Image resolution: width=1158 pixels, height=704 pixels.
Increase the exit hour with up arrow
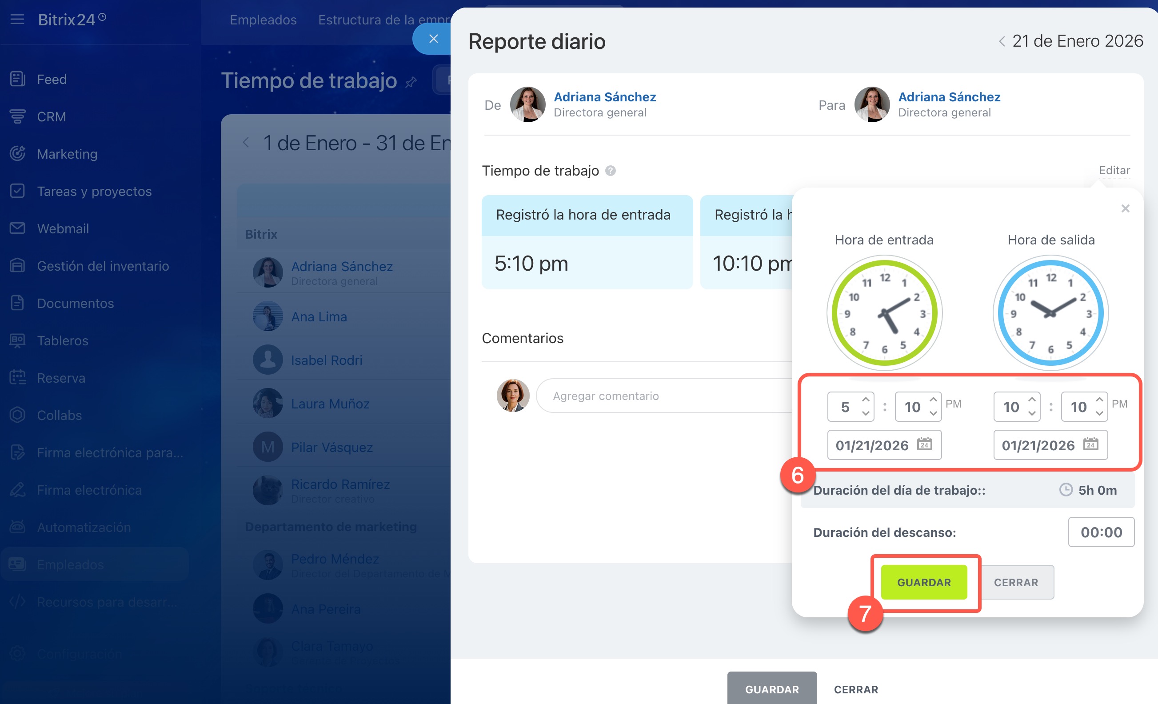tap(1032, 400)
